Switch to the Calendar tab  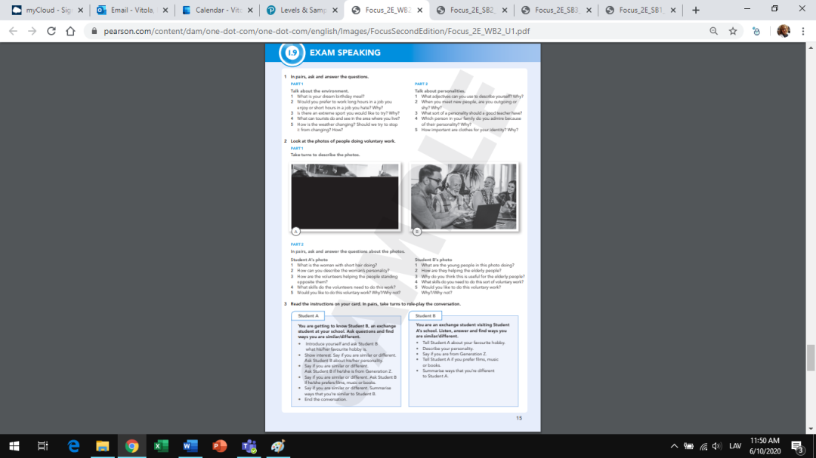click(217, 10)
